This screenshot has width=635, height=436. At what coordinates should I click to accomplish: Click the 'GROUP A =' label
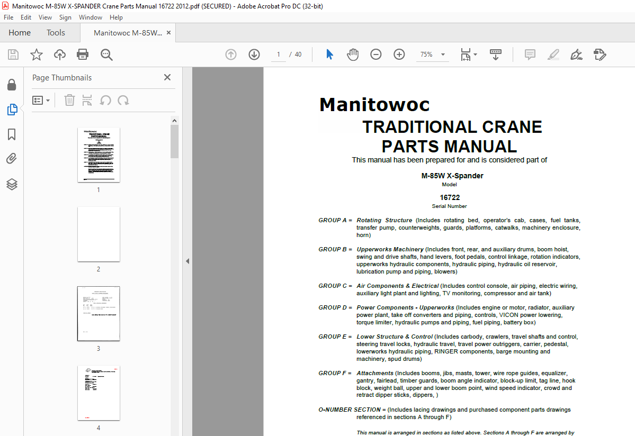335,221
